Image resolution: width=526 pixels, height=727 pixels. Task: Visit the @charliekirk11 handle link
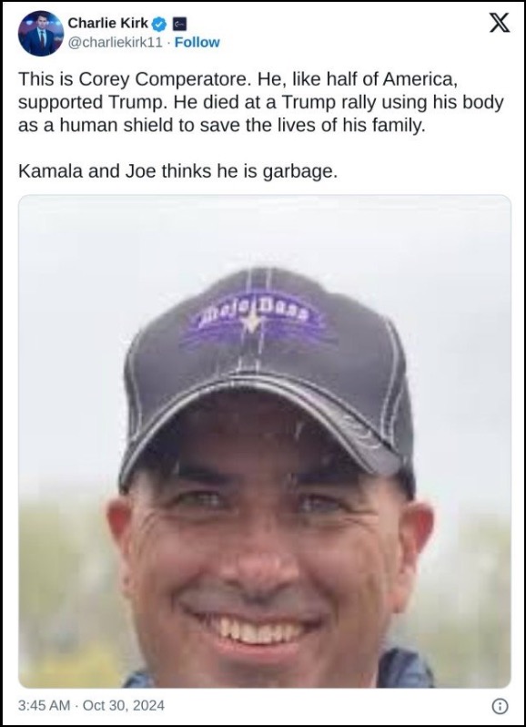click(x=116, y=42)
